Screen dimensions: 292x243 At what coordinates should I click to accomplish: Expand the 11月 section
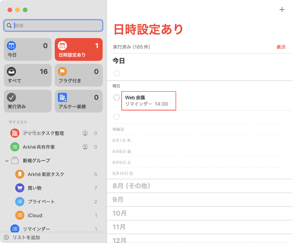pyautogui.click(x=199, y=227)
